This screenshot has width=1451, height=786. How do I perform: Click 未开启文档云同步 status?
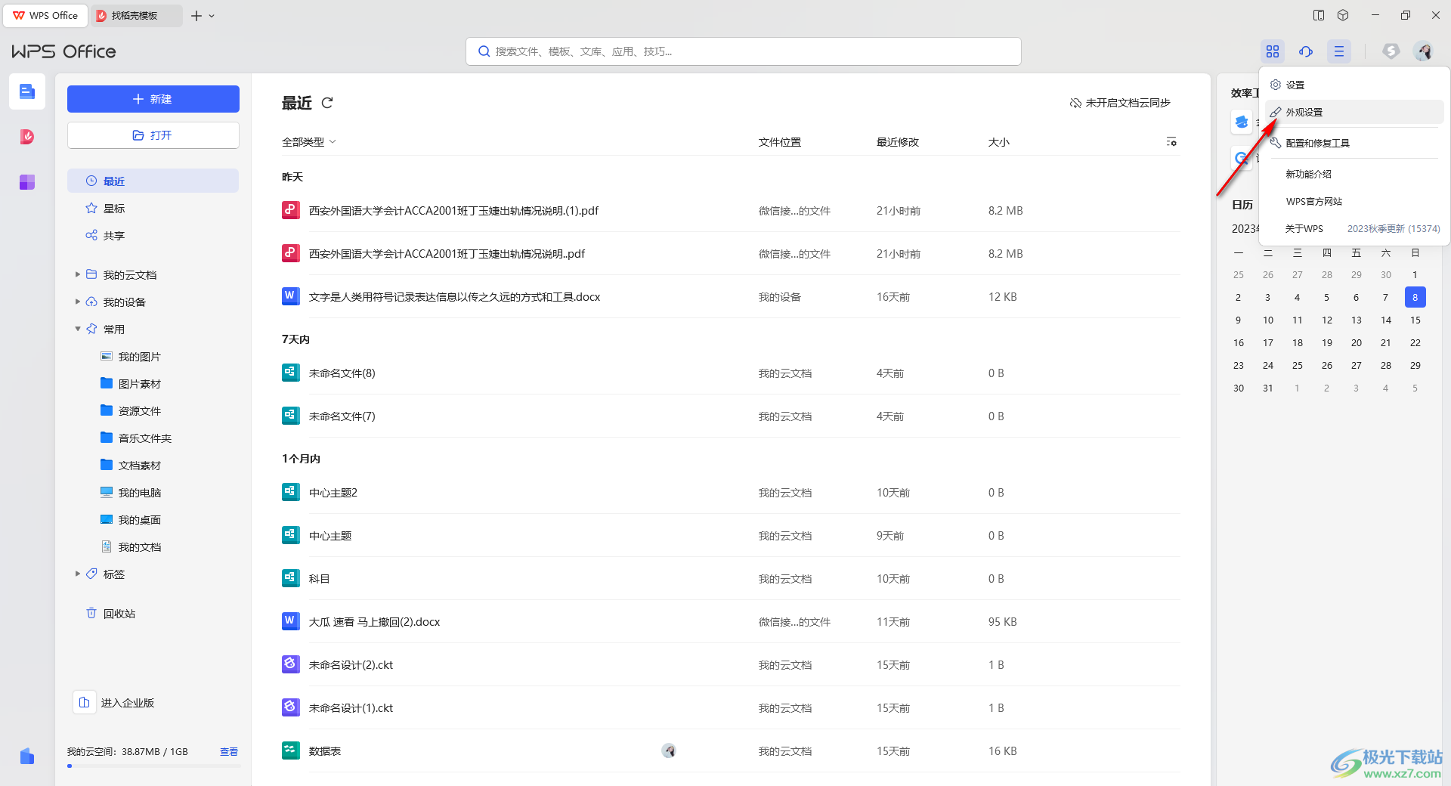tap(1120, 103)
